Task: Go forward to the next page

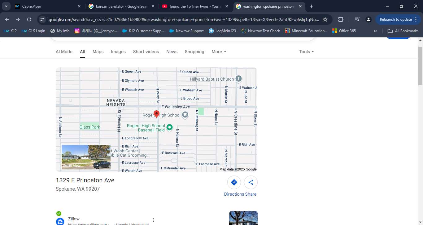Action: [x=18, y=19]
